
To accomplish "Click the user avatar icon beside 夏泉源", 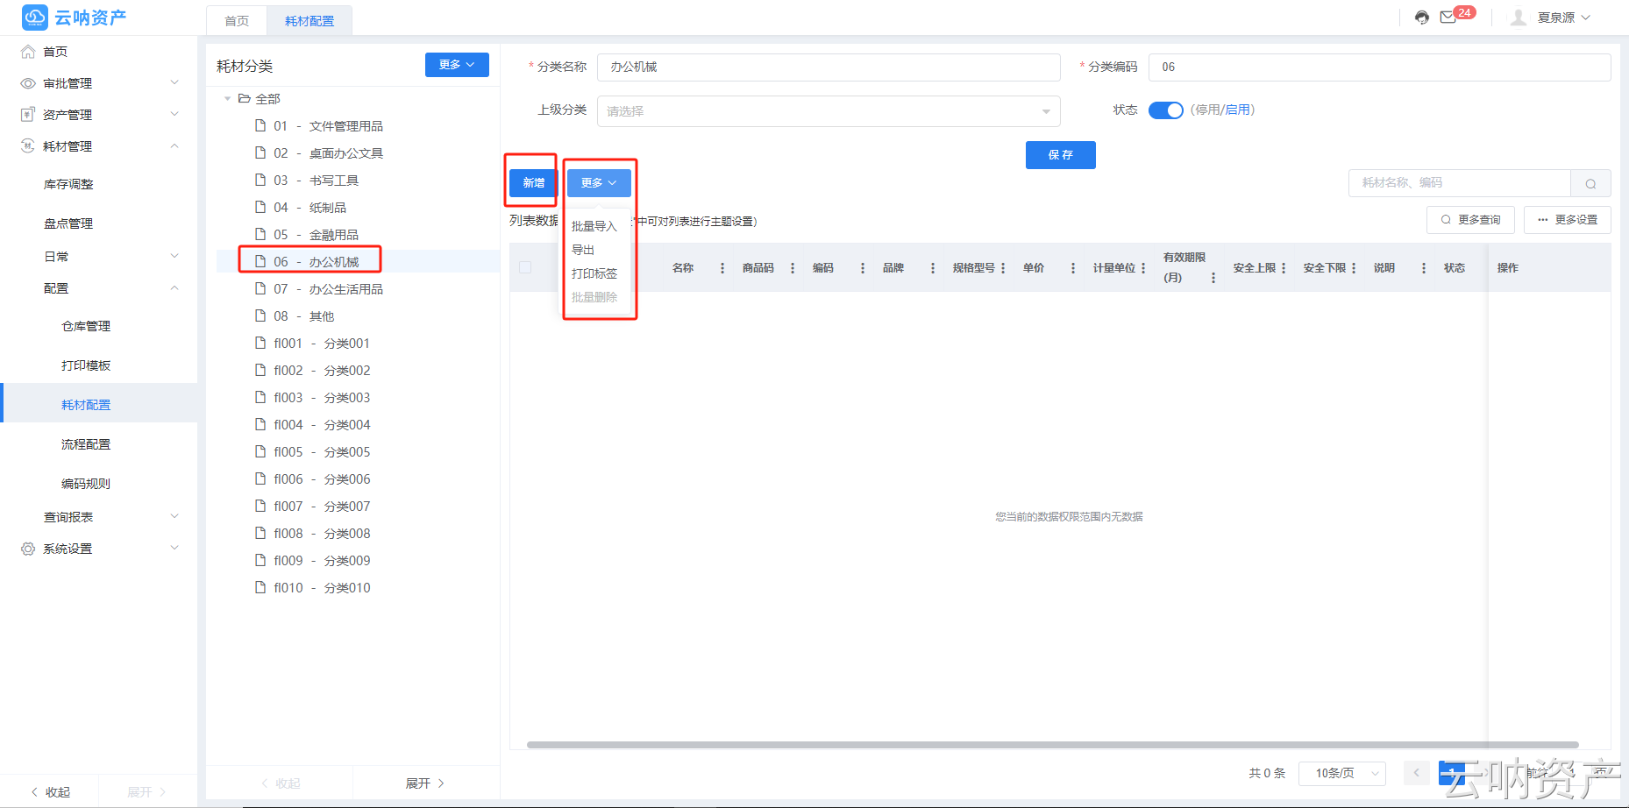I will pos(1519,18).
